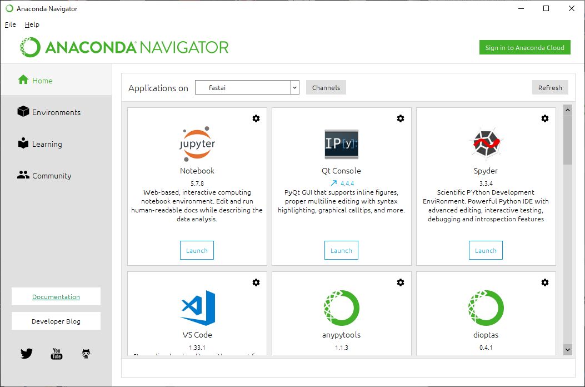
Task: Switch to the Home tab
Action: tap(56, 80)
